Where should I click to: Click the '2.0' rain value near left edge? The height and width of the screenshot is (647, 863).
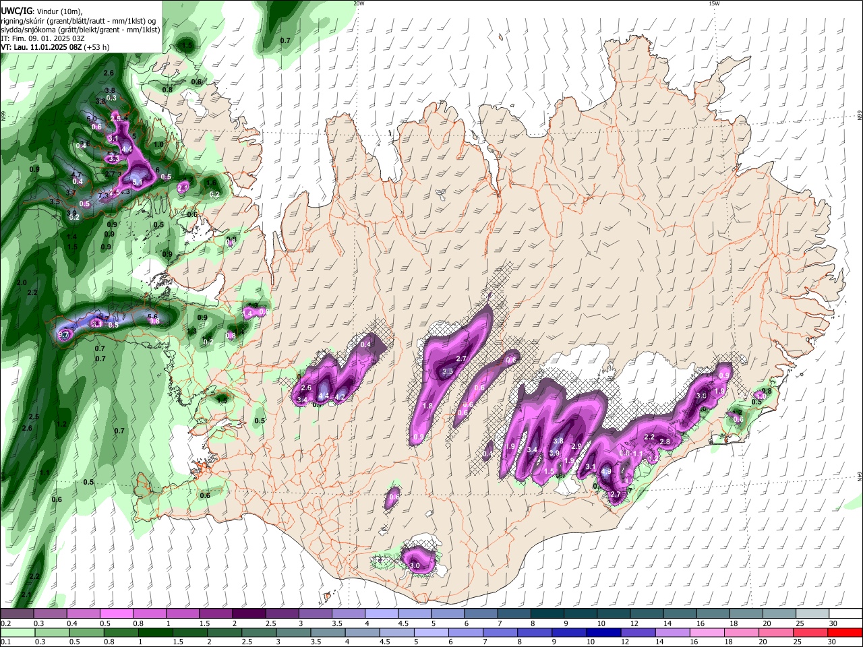pyautogui.click(x=22, y=283)
